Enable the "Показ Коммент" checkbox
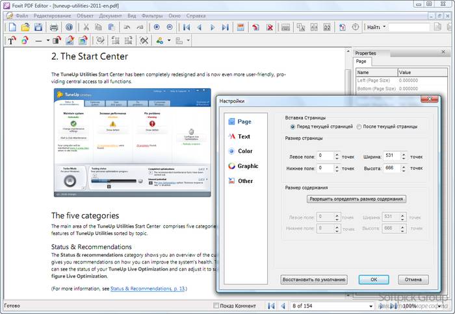455x314 pixels. pos(216,306)
